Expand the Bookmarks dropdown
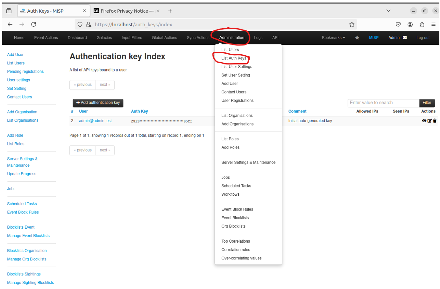The width and height of the screenshot is (440, 289). click(333, 38)
